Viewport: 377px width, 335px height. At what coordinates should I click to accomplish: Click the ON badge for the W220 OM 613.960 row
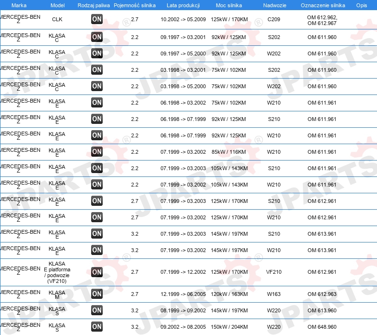97,310
